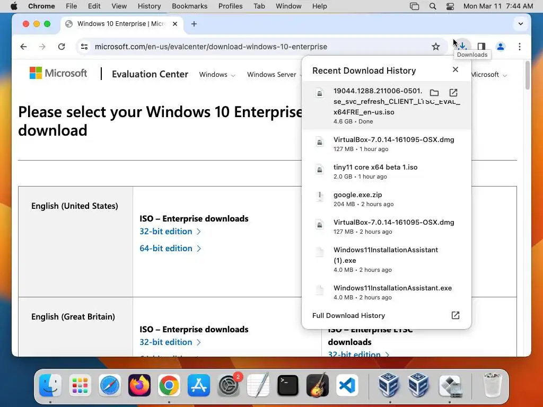The height and width of the screenshot is (407, 543).
Task: Open the History menu
Action: click(149, 6)
